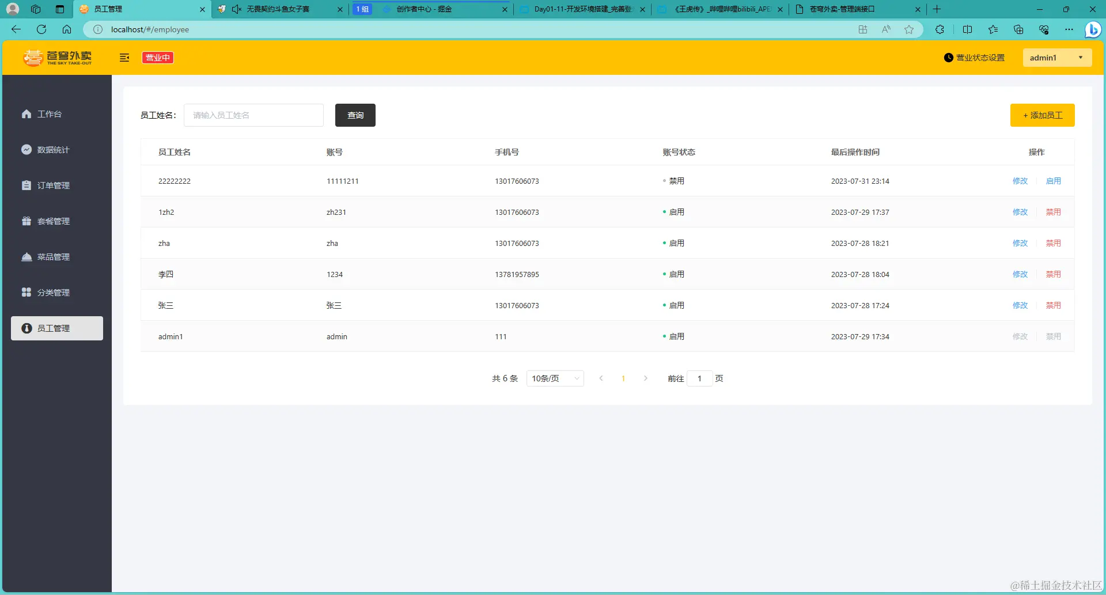The height and width of the screenshot is (595, 1106).
Task: Close the 员工管理 browser tab
Action: coord(202,9)
